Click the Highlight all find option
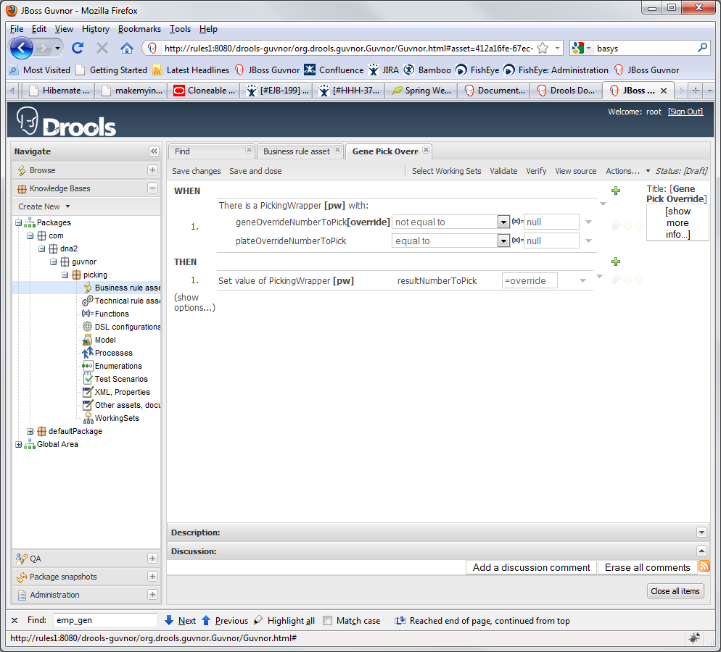721x652 pixels. point(284,621)
